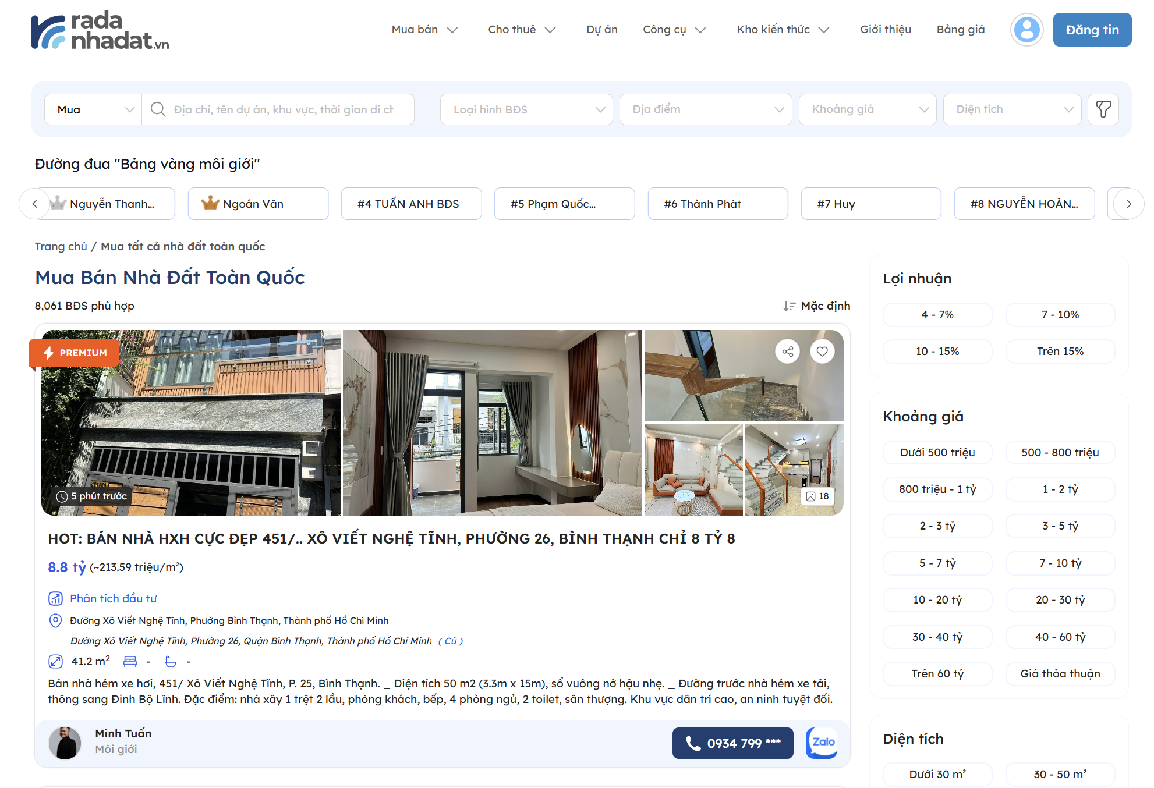Open the advanced filter funnel icon

coord(1103,109)
